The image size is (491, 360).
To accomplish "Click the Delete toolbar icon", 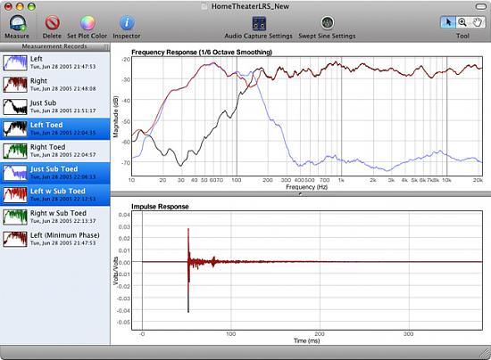I will pyautogui.click(x=53, y=23).
